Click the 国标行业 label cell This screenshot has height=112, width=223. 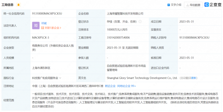coord(16,78)
